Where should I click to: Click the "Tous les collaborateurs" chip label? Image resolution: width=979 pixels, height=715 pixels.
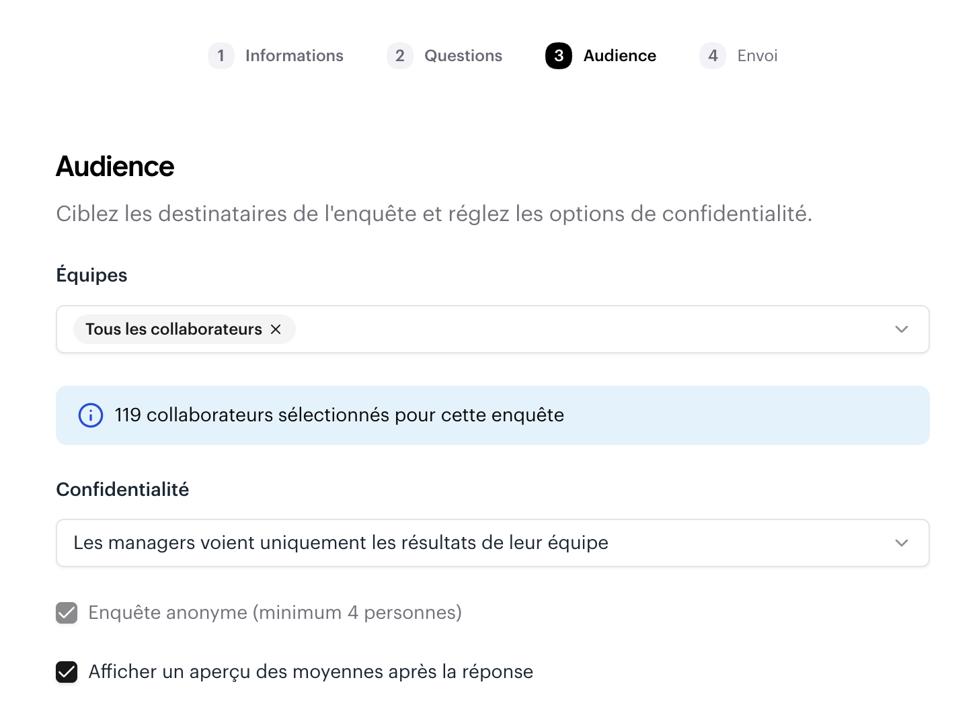point(173,329)
